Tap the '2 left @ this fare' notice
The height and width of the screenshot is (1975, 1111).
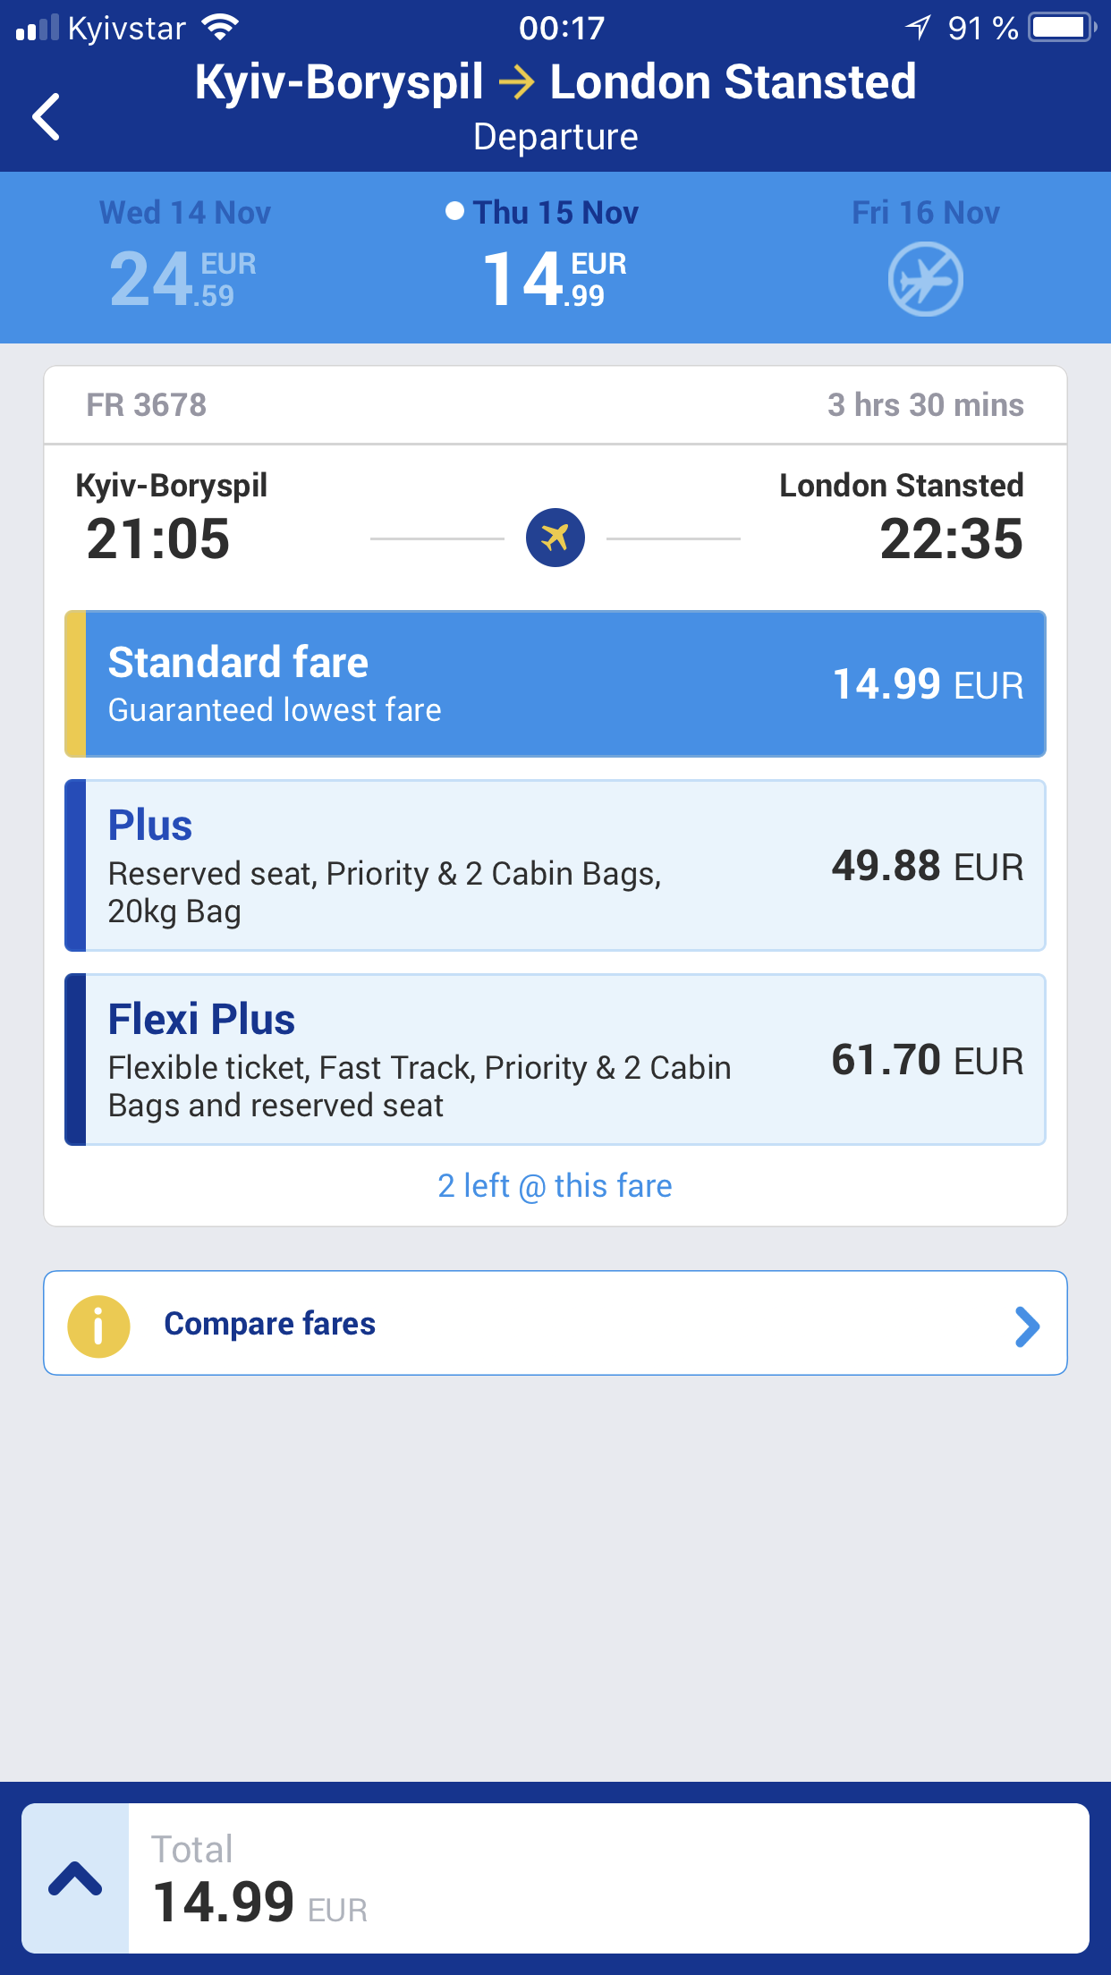555,1186
